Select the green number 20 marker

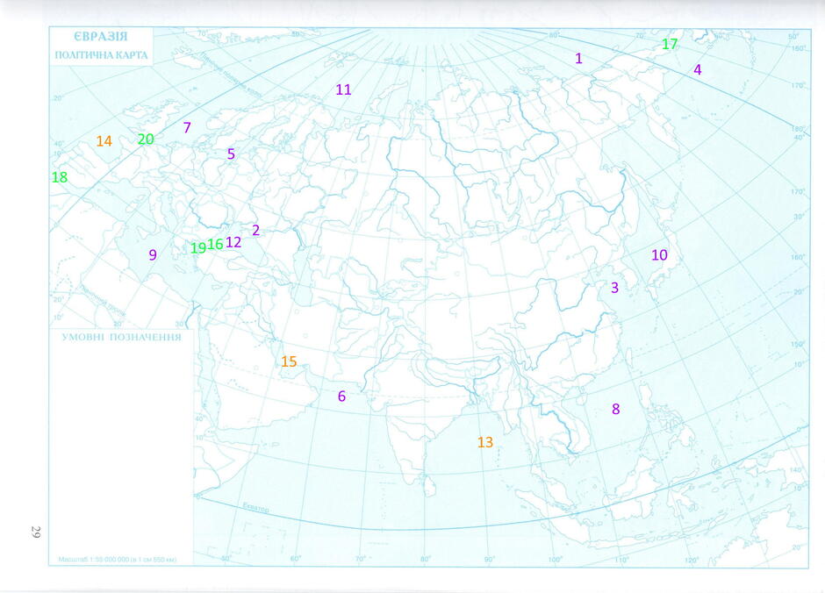pos(146,139)
